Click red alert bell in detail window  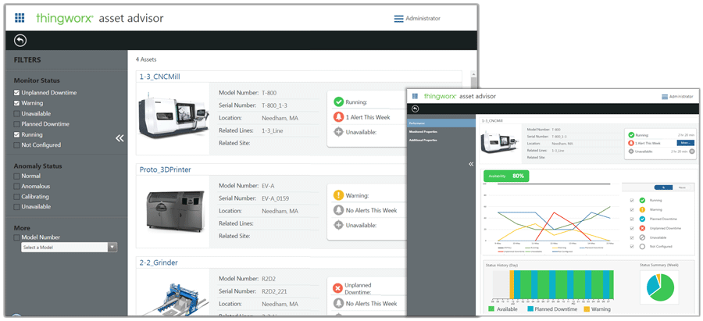coord(631,143)
